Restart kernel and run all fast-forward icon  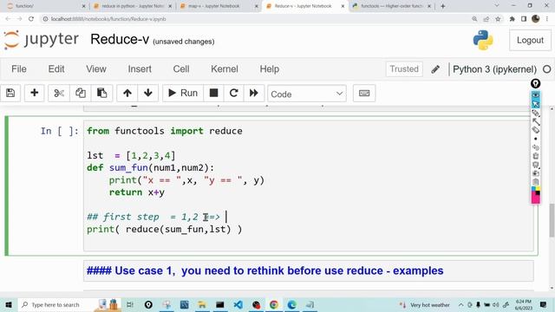coord(254,93)
